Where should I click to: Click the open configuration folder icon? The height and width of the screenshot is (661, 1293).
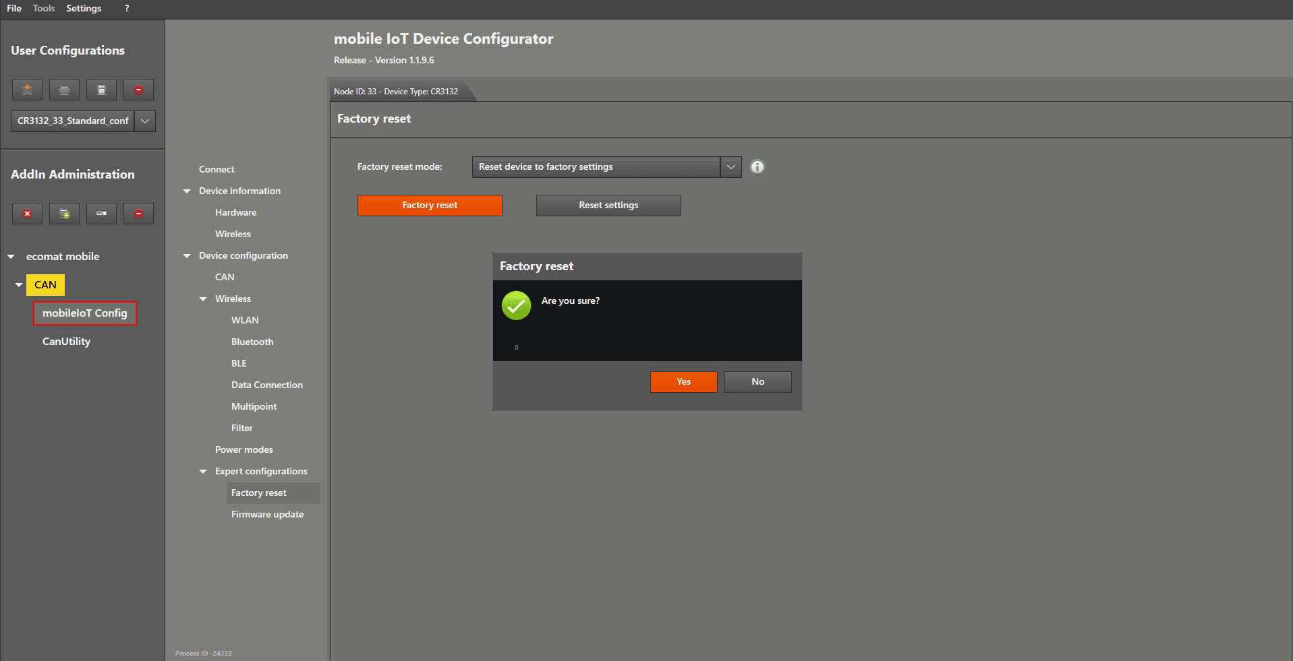tap(64, 90)
